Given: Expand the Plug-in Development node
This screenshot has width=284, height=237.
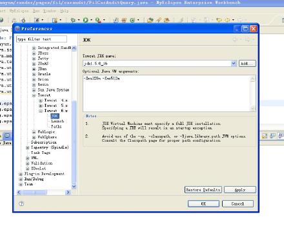Looking at the screenshot, I should (21, 174).
